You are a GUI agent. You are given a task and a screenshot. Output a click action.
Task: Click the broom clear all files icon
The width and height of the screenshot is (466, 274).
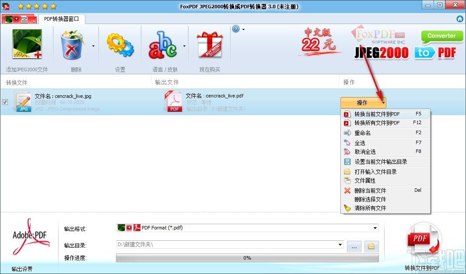[x=347, y=208]
